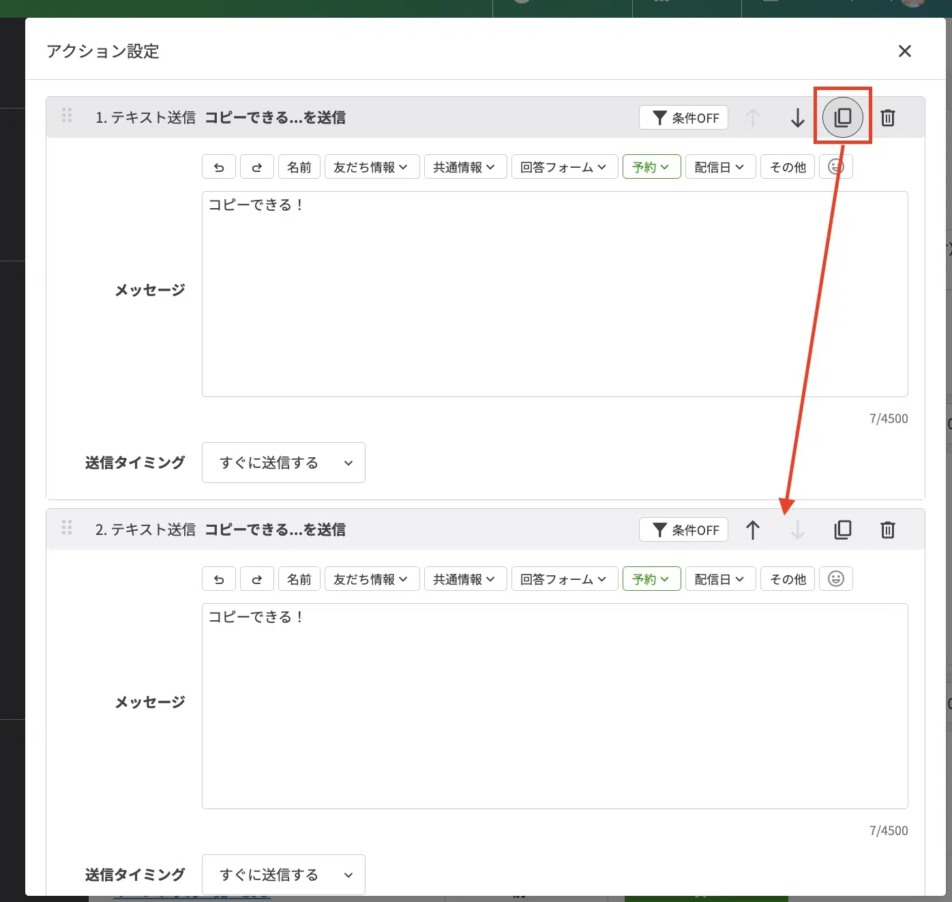Open the 予約 dropdown in action 2
Viewport: 952px width, 902px height.
pos(652,579)
